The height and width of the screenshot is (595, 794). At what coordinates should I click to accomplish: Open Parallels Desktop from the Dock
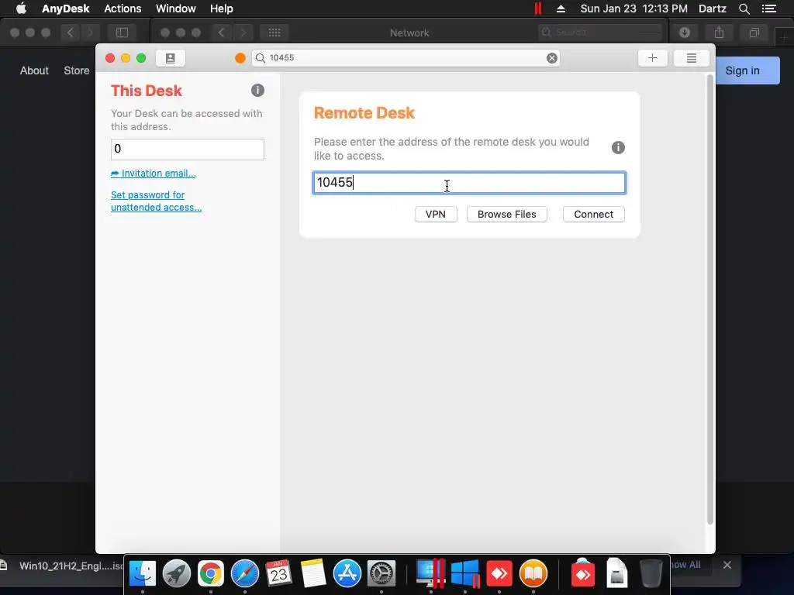(430, 574)
